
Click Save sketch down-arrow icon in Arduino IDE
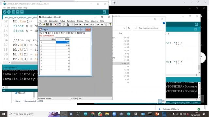[22, 12]
